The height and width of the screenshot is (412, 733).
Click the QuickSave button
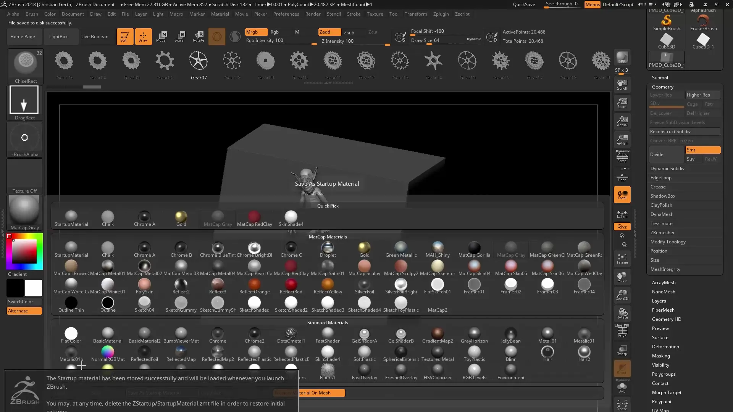click(x=524, y=5)
